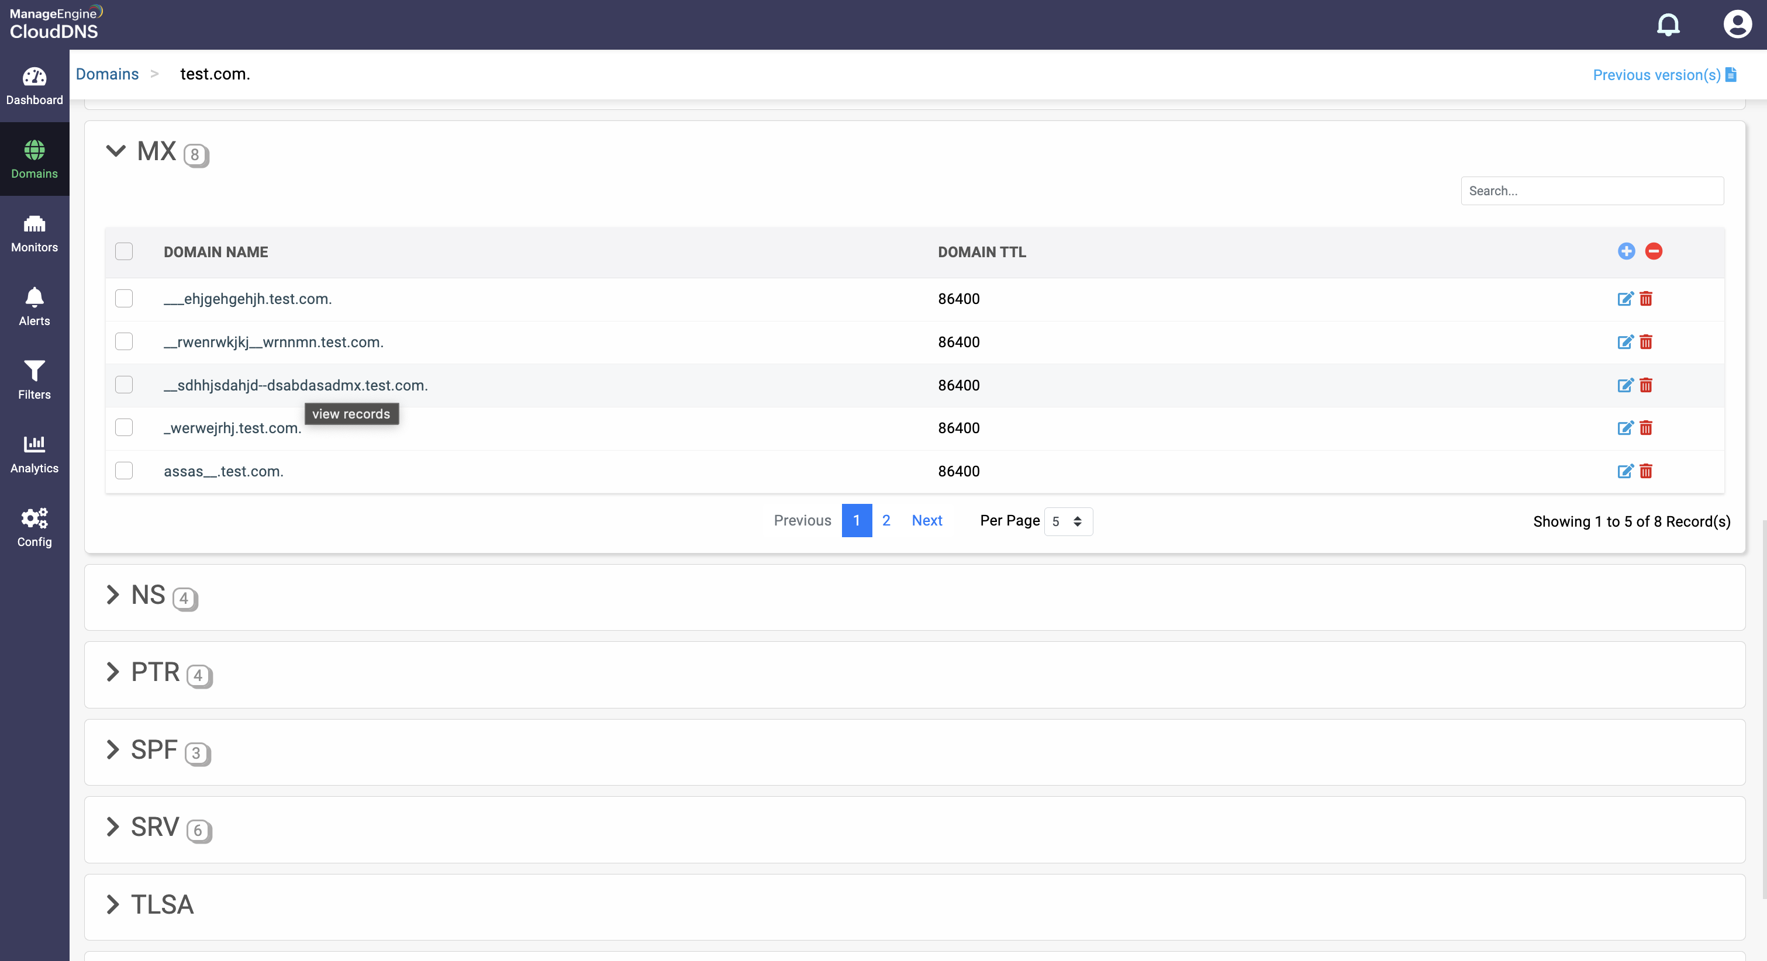Open the notifications bell icon
Screen dimensions: 1767x961
pyautogui.click(x=1668, y=25)
